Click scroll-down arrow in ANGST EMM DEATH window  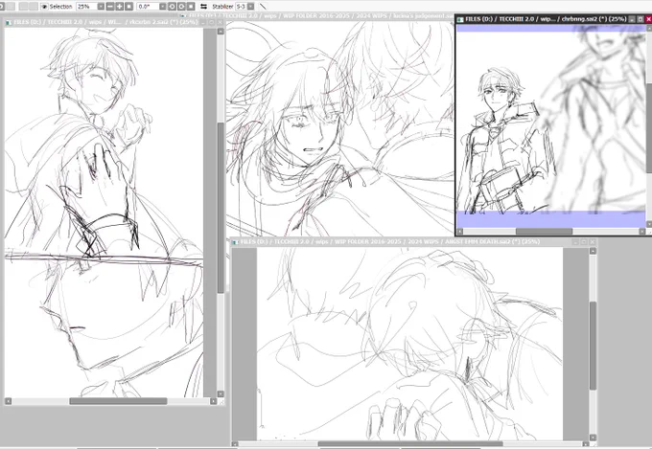coord(593,438)
